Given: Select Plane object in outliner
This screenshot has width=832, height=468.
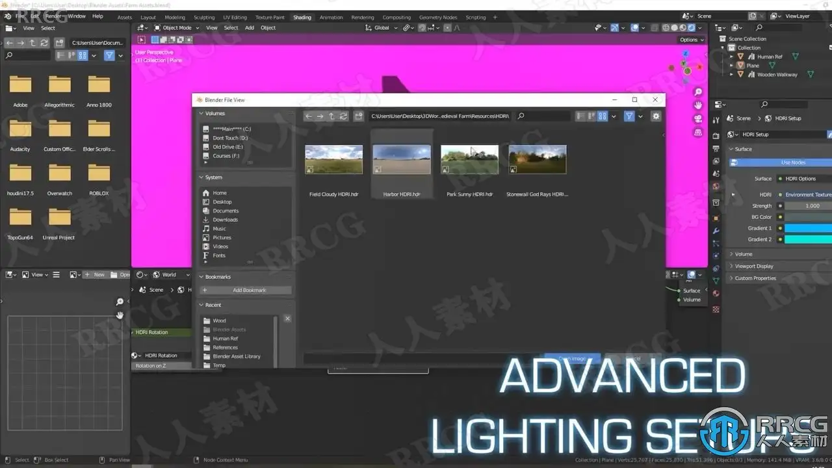Looking at the screenshot, I should pyautogui.click(x=753, y=66).
